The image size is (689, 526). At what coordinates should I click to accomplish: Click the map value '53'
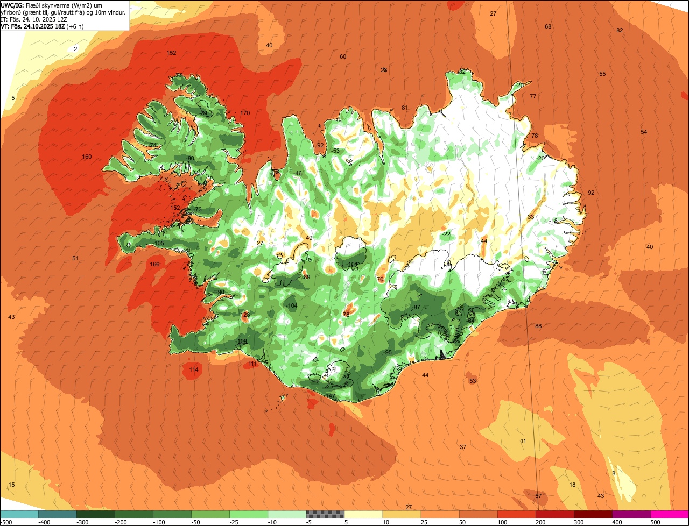pyautogui.click(x=473, y=381)
